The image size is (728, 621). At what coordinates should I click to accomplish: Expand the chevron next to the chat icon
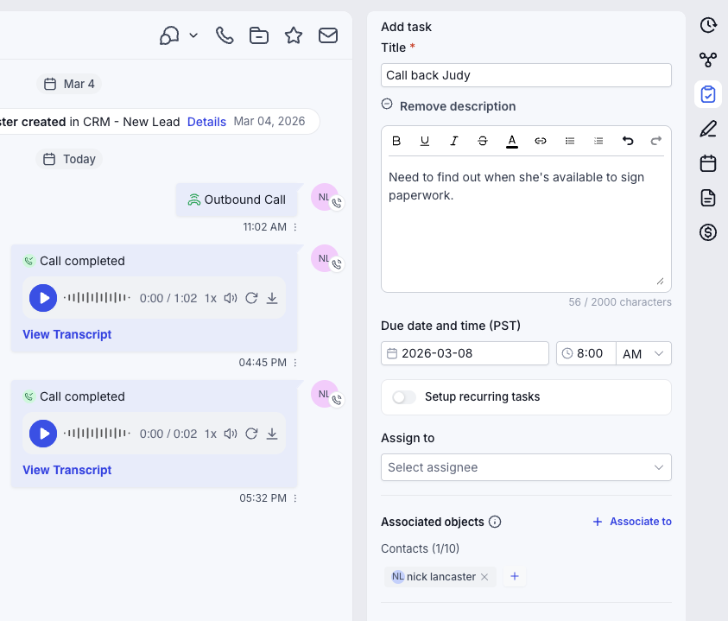(x=193, y=35)
